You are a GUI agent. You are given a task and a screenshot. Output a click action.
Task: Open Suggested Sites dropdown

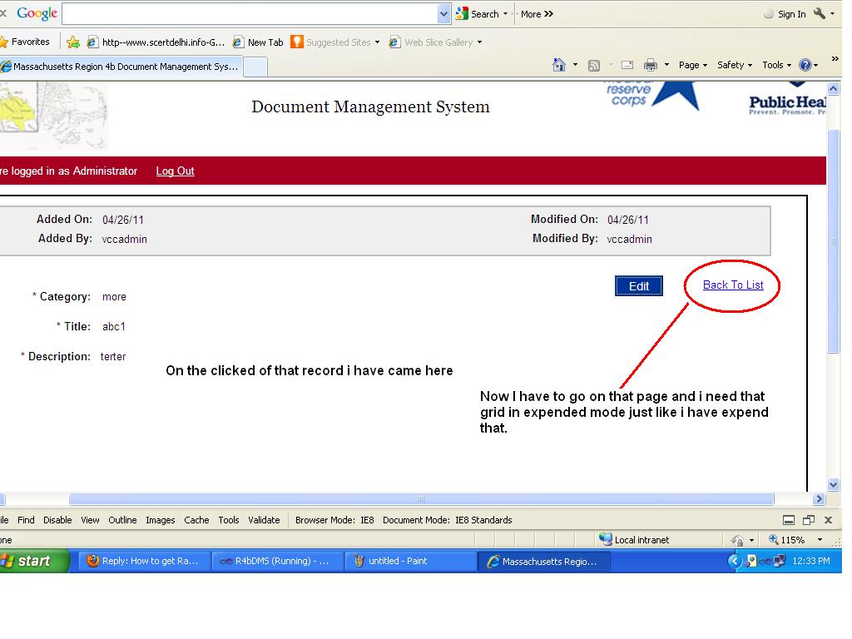pyautogui.click(x=335, y=42)
